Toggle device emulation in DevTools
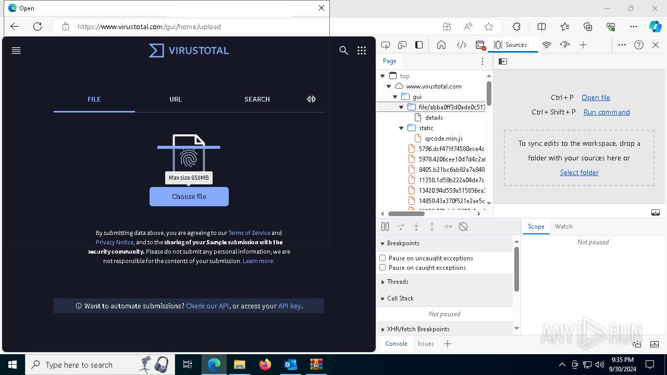667x375 pixels. point(402,45)
